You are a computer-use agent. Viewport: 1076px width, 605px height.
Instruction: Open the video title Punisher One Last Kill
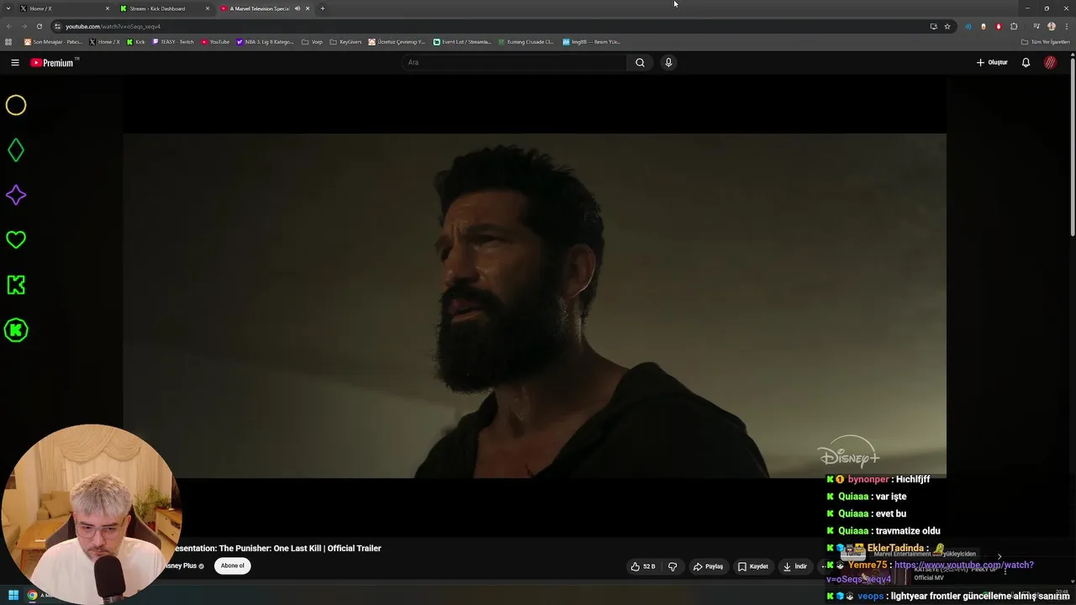pyautogui.click(x=277, y=548)
